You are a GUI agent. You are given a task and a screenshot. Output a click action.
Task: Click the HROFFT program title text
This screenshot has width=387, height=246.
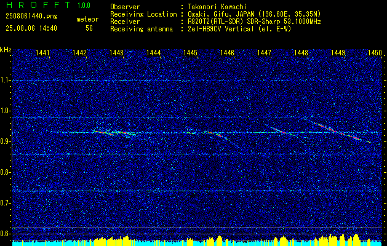(38, 5)
